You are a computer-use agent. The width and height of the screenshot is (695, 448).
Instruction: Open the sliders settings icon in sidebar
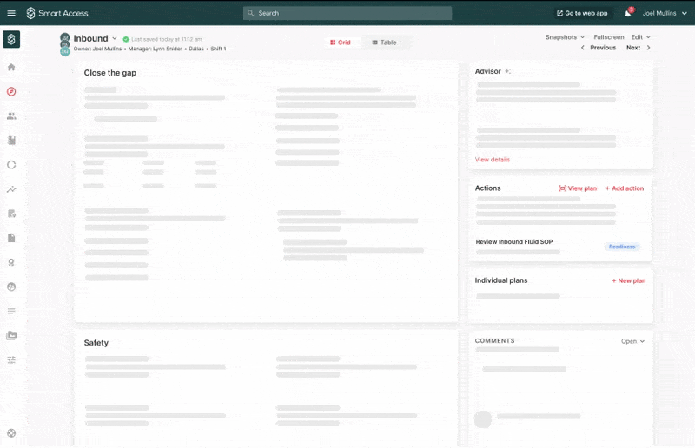(11, 359)
